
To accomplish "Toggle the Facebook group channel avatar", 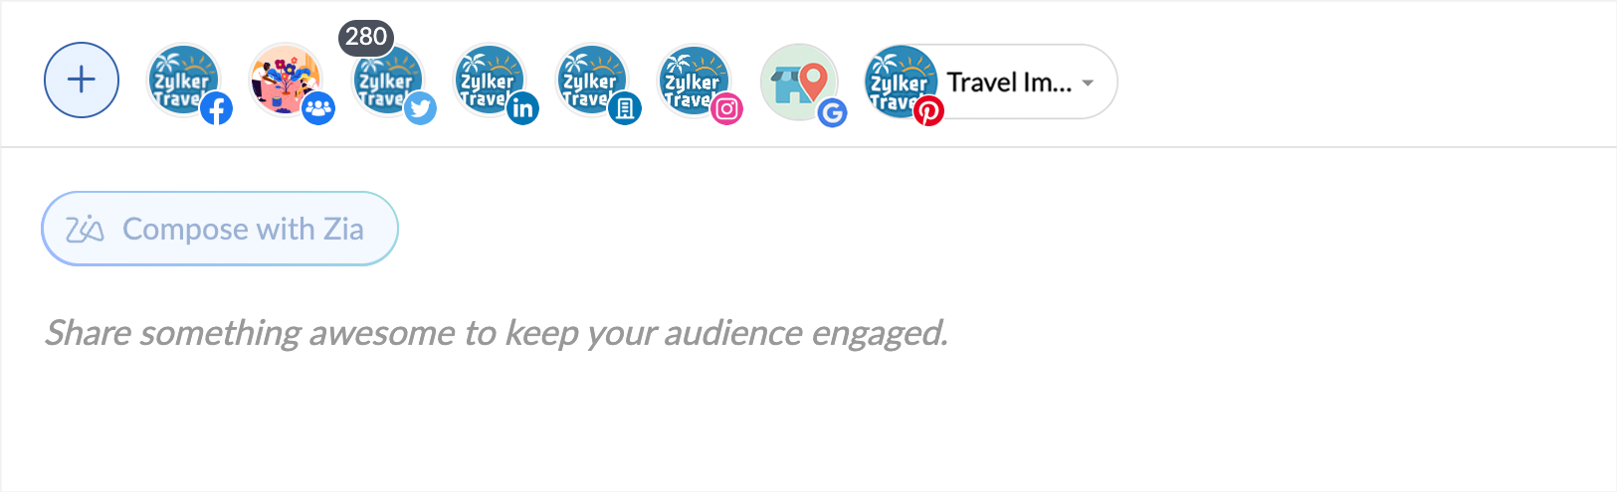I will click(285, 78).
